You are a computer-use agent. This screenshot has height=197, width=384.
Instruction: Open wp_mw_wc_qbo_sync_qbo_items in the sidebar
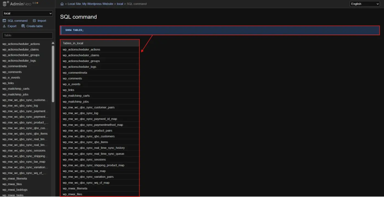(25, 134)
